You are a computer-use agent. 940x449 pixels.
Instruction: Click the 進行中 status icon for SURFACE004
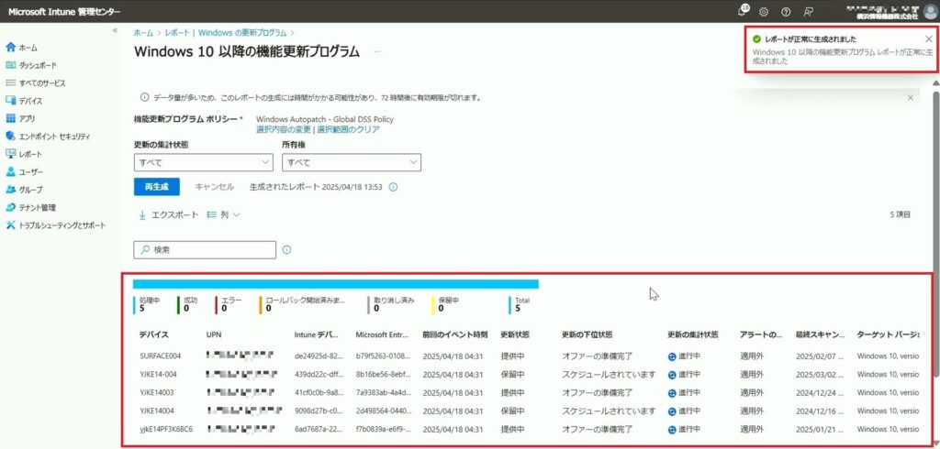pyautogui.click(x=672, y=356)
